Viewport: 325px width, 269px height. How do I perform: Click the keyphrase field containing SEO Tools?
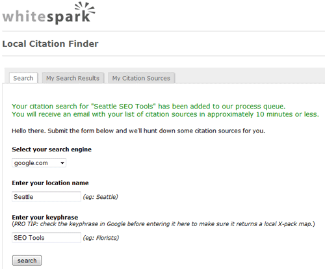click(x=46, y=238)
